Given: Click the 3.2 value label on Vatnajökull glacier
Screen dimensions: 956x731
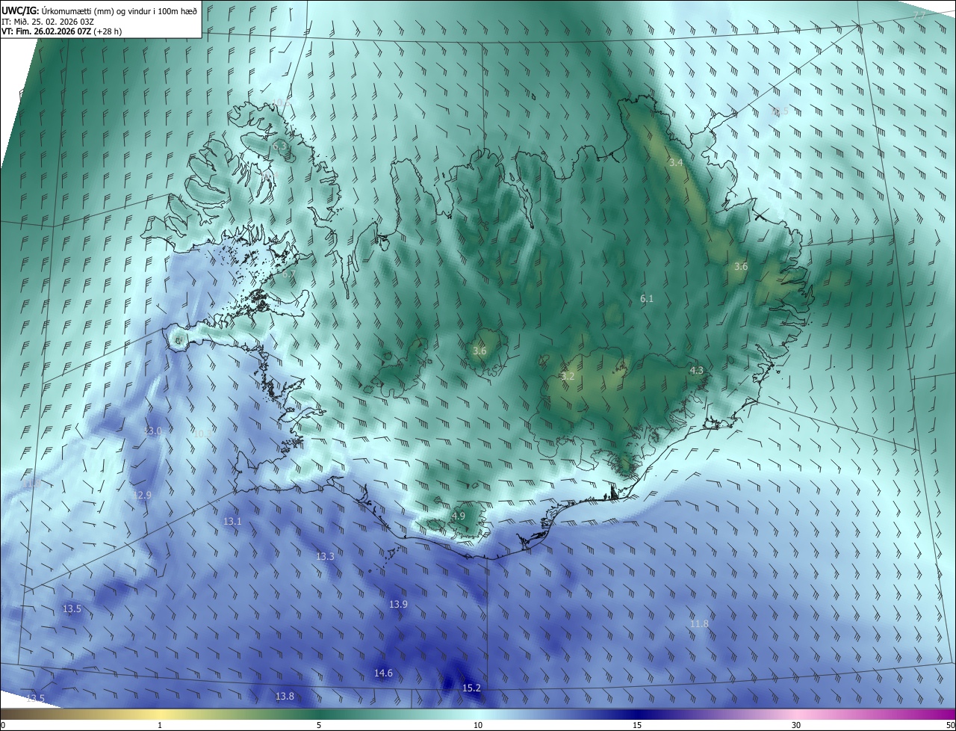Looking at the screenshot, I should pos(568,377).
